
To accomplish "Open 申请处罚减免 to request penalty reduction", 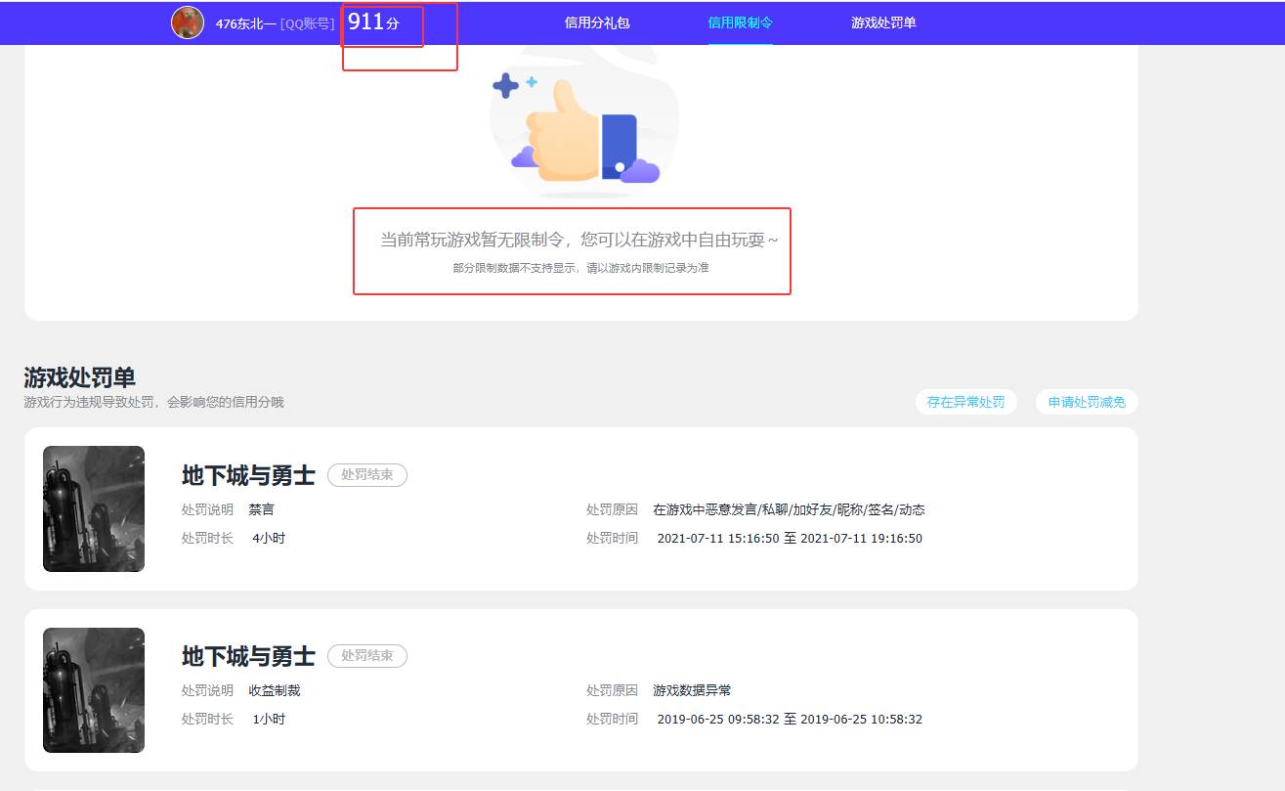I will pos(1086,402).
